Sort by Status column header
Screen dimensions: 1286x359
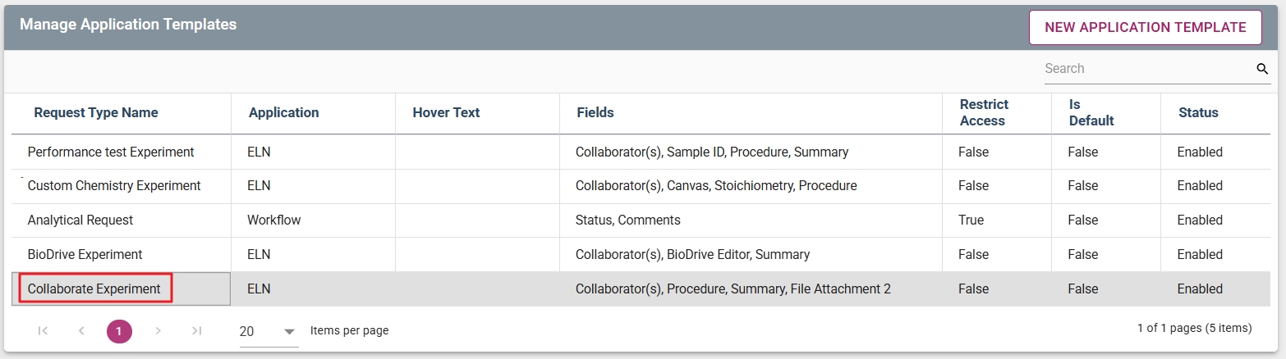pos(1198,112)
